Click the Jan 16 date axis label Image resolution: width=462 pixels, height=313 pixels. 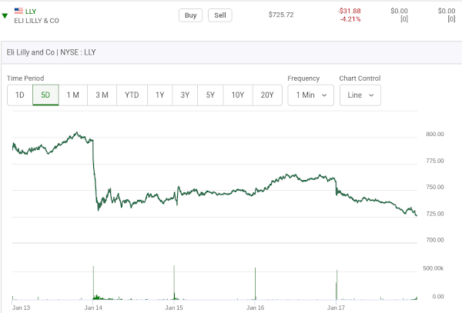(x=255, y=308)
